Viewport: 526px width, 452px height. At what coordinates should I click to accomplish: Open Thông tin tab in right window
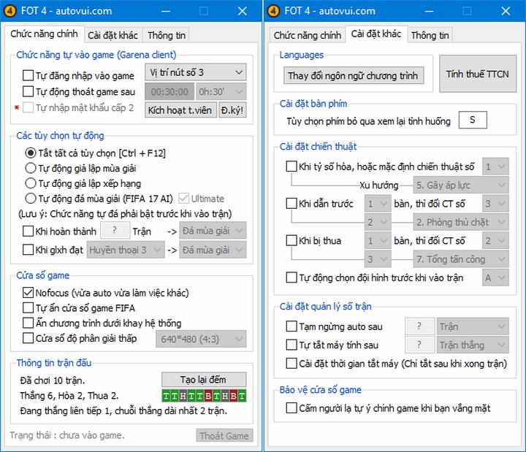(430, 35)
